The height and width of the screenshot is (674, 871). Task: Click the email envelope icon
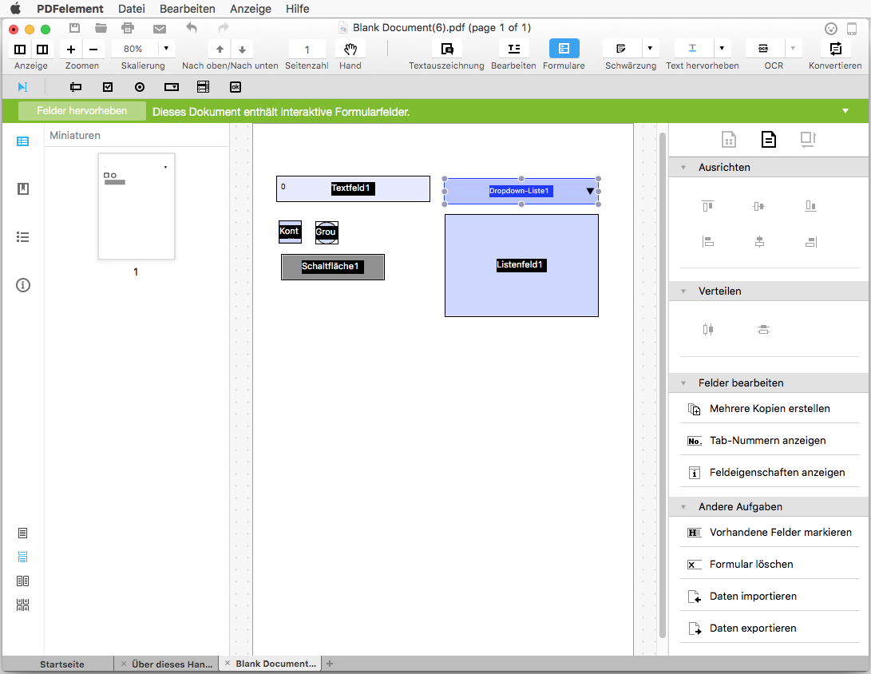coord(160,28)
